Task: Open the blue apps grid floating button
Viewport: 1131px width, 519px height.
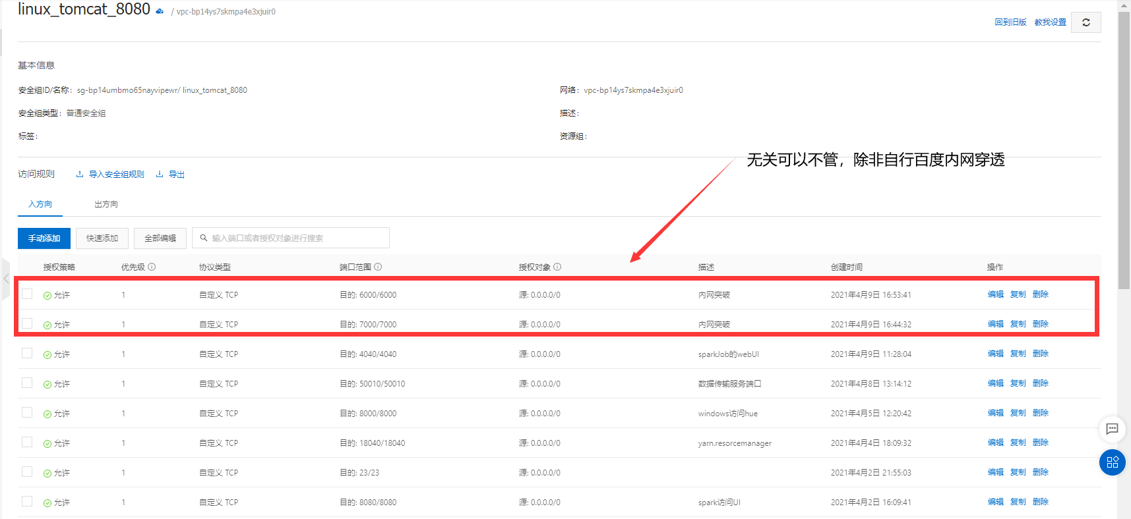Action: pyautogui.click(x=1112, y=462)
